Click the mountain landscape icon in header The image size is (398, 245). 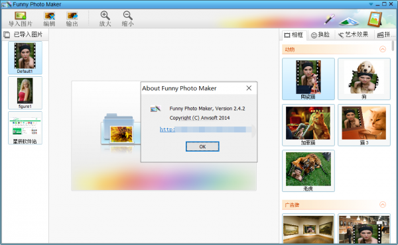349,21
